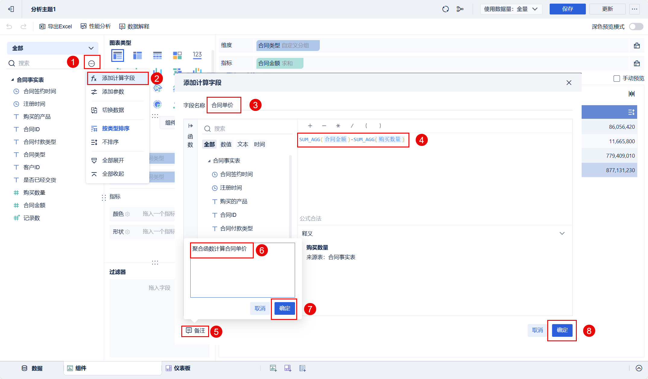The height and width of the screenshot is (379, 648).
Task: Click the refresh icon in top bar
Action: pyautogui.click(x=445, y=9)
